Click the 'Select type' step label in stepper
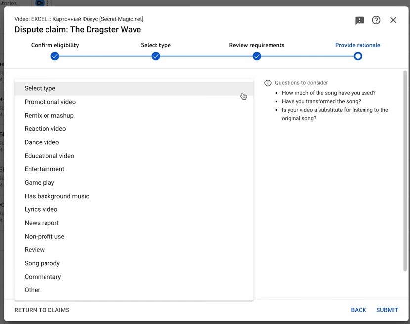This screenshot has height=324, width=410. pos(156,45)
